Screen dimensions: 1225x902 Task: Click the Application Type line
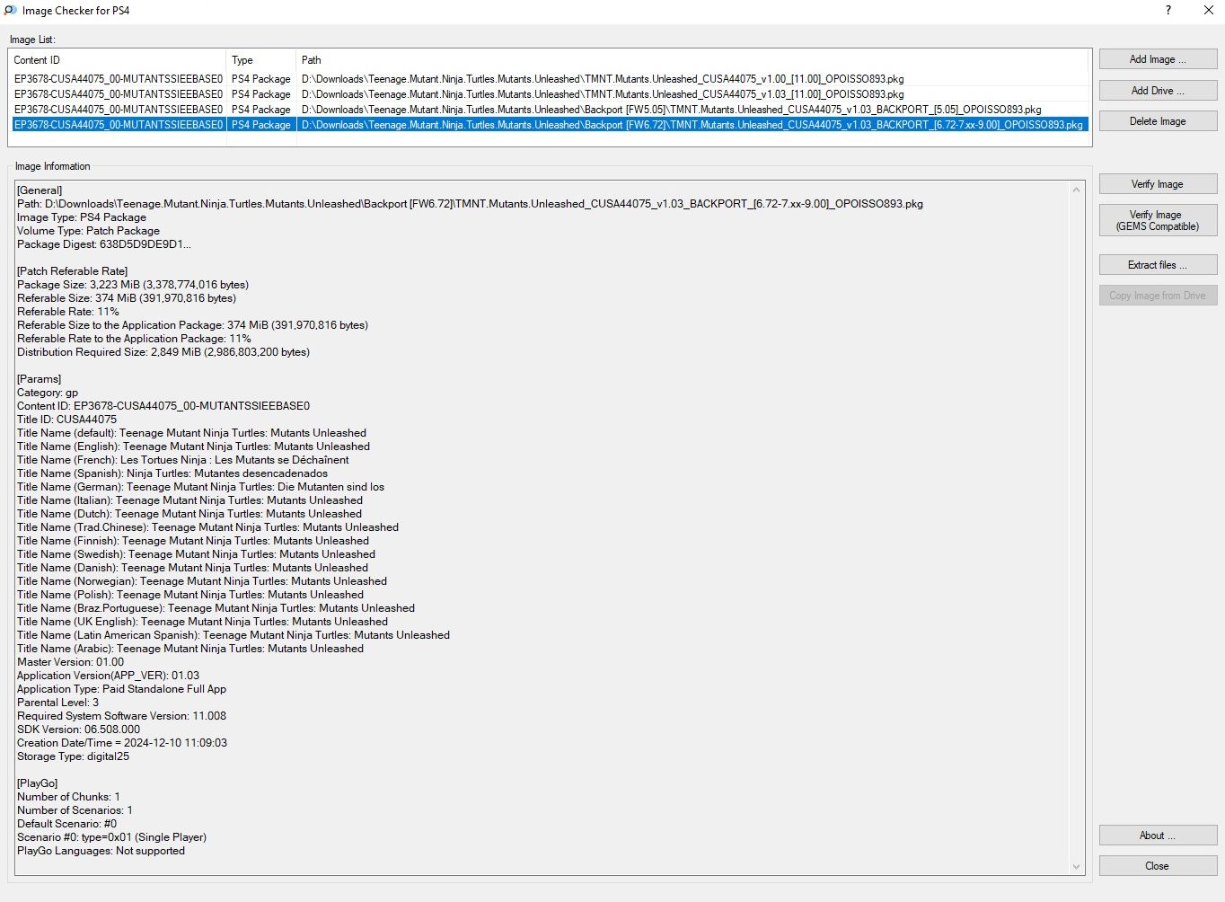[122, 689]
